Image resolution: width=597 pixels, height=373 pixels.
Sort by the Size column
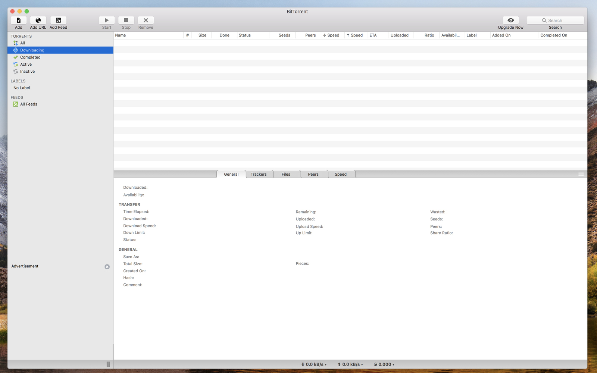202,35
